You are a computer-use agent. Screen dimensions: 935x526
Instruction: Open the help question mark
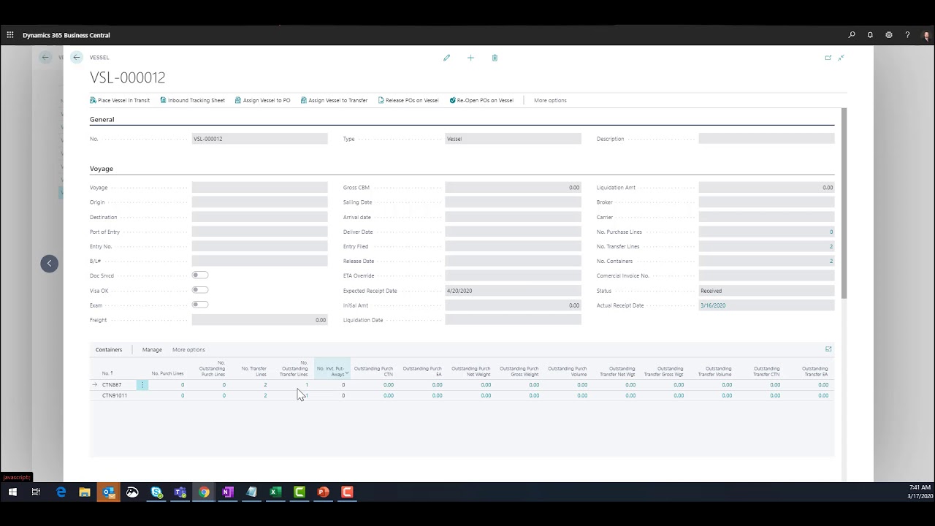(907, 35)
